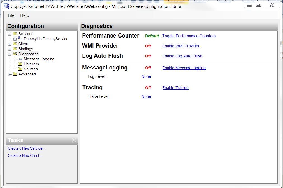Click Enable WMI Provider link
283x188 pixels.
pos(181,46)
